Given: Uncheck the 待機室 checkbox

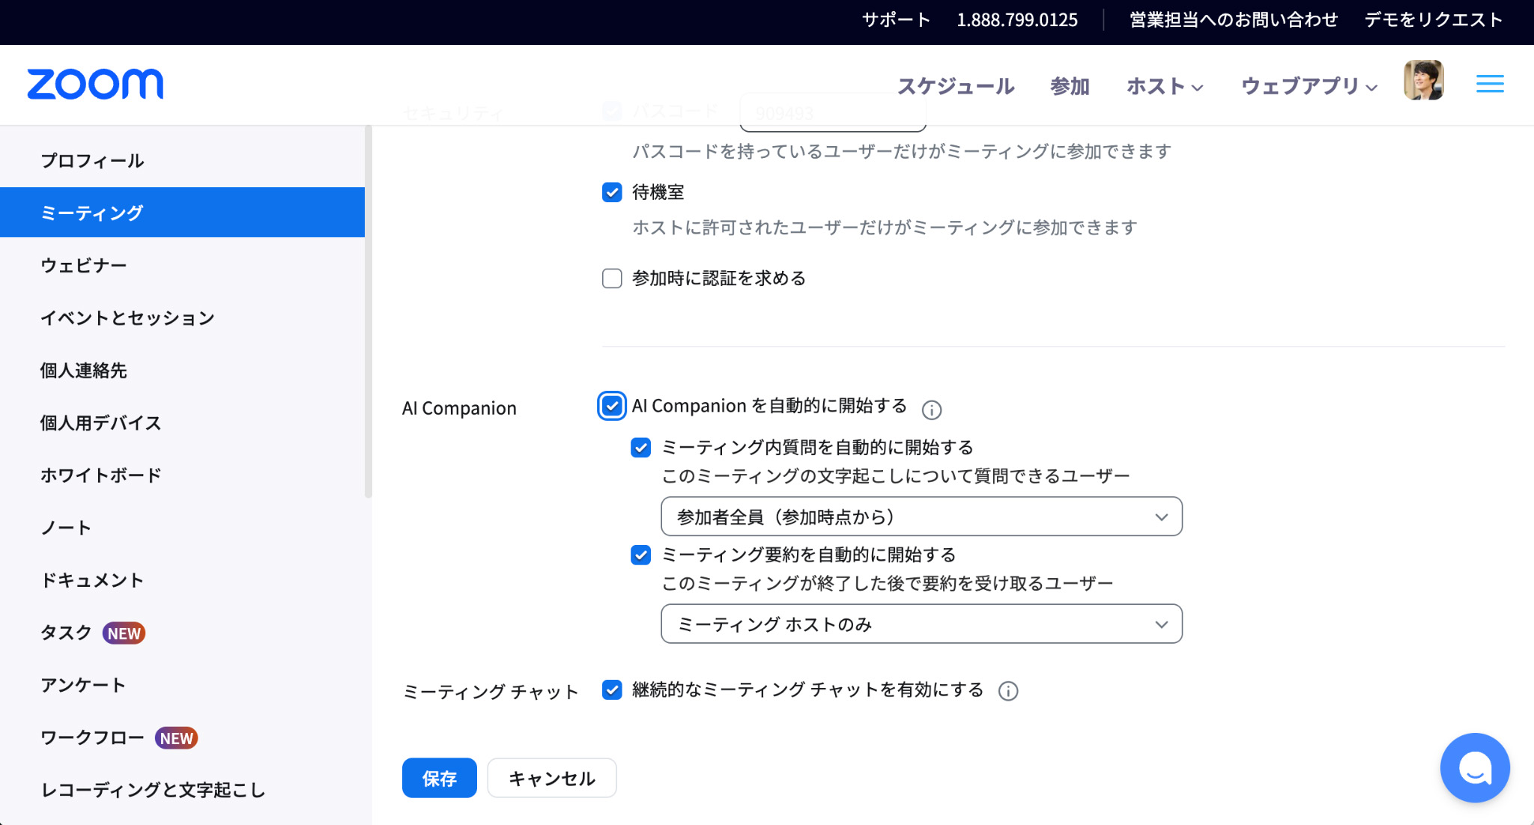Looking at the screenshot, I should pyautogui.click(x=612, y=192).
